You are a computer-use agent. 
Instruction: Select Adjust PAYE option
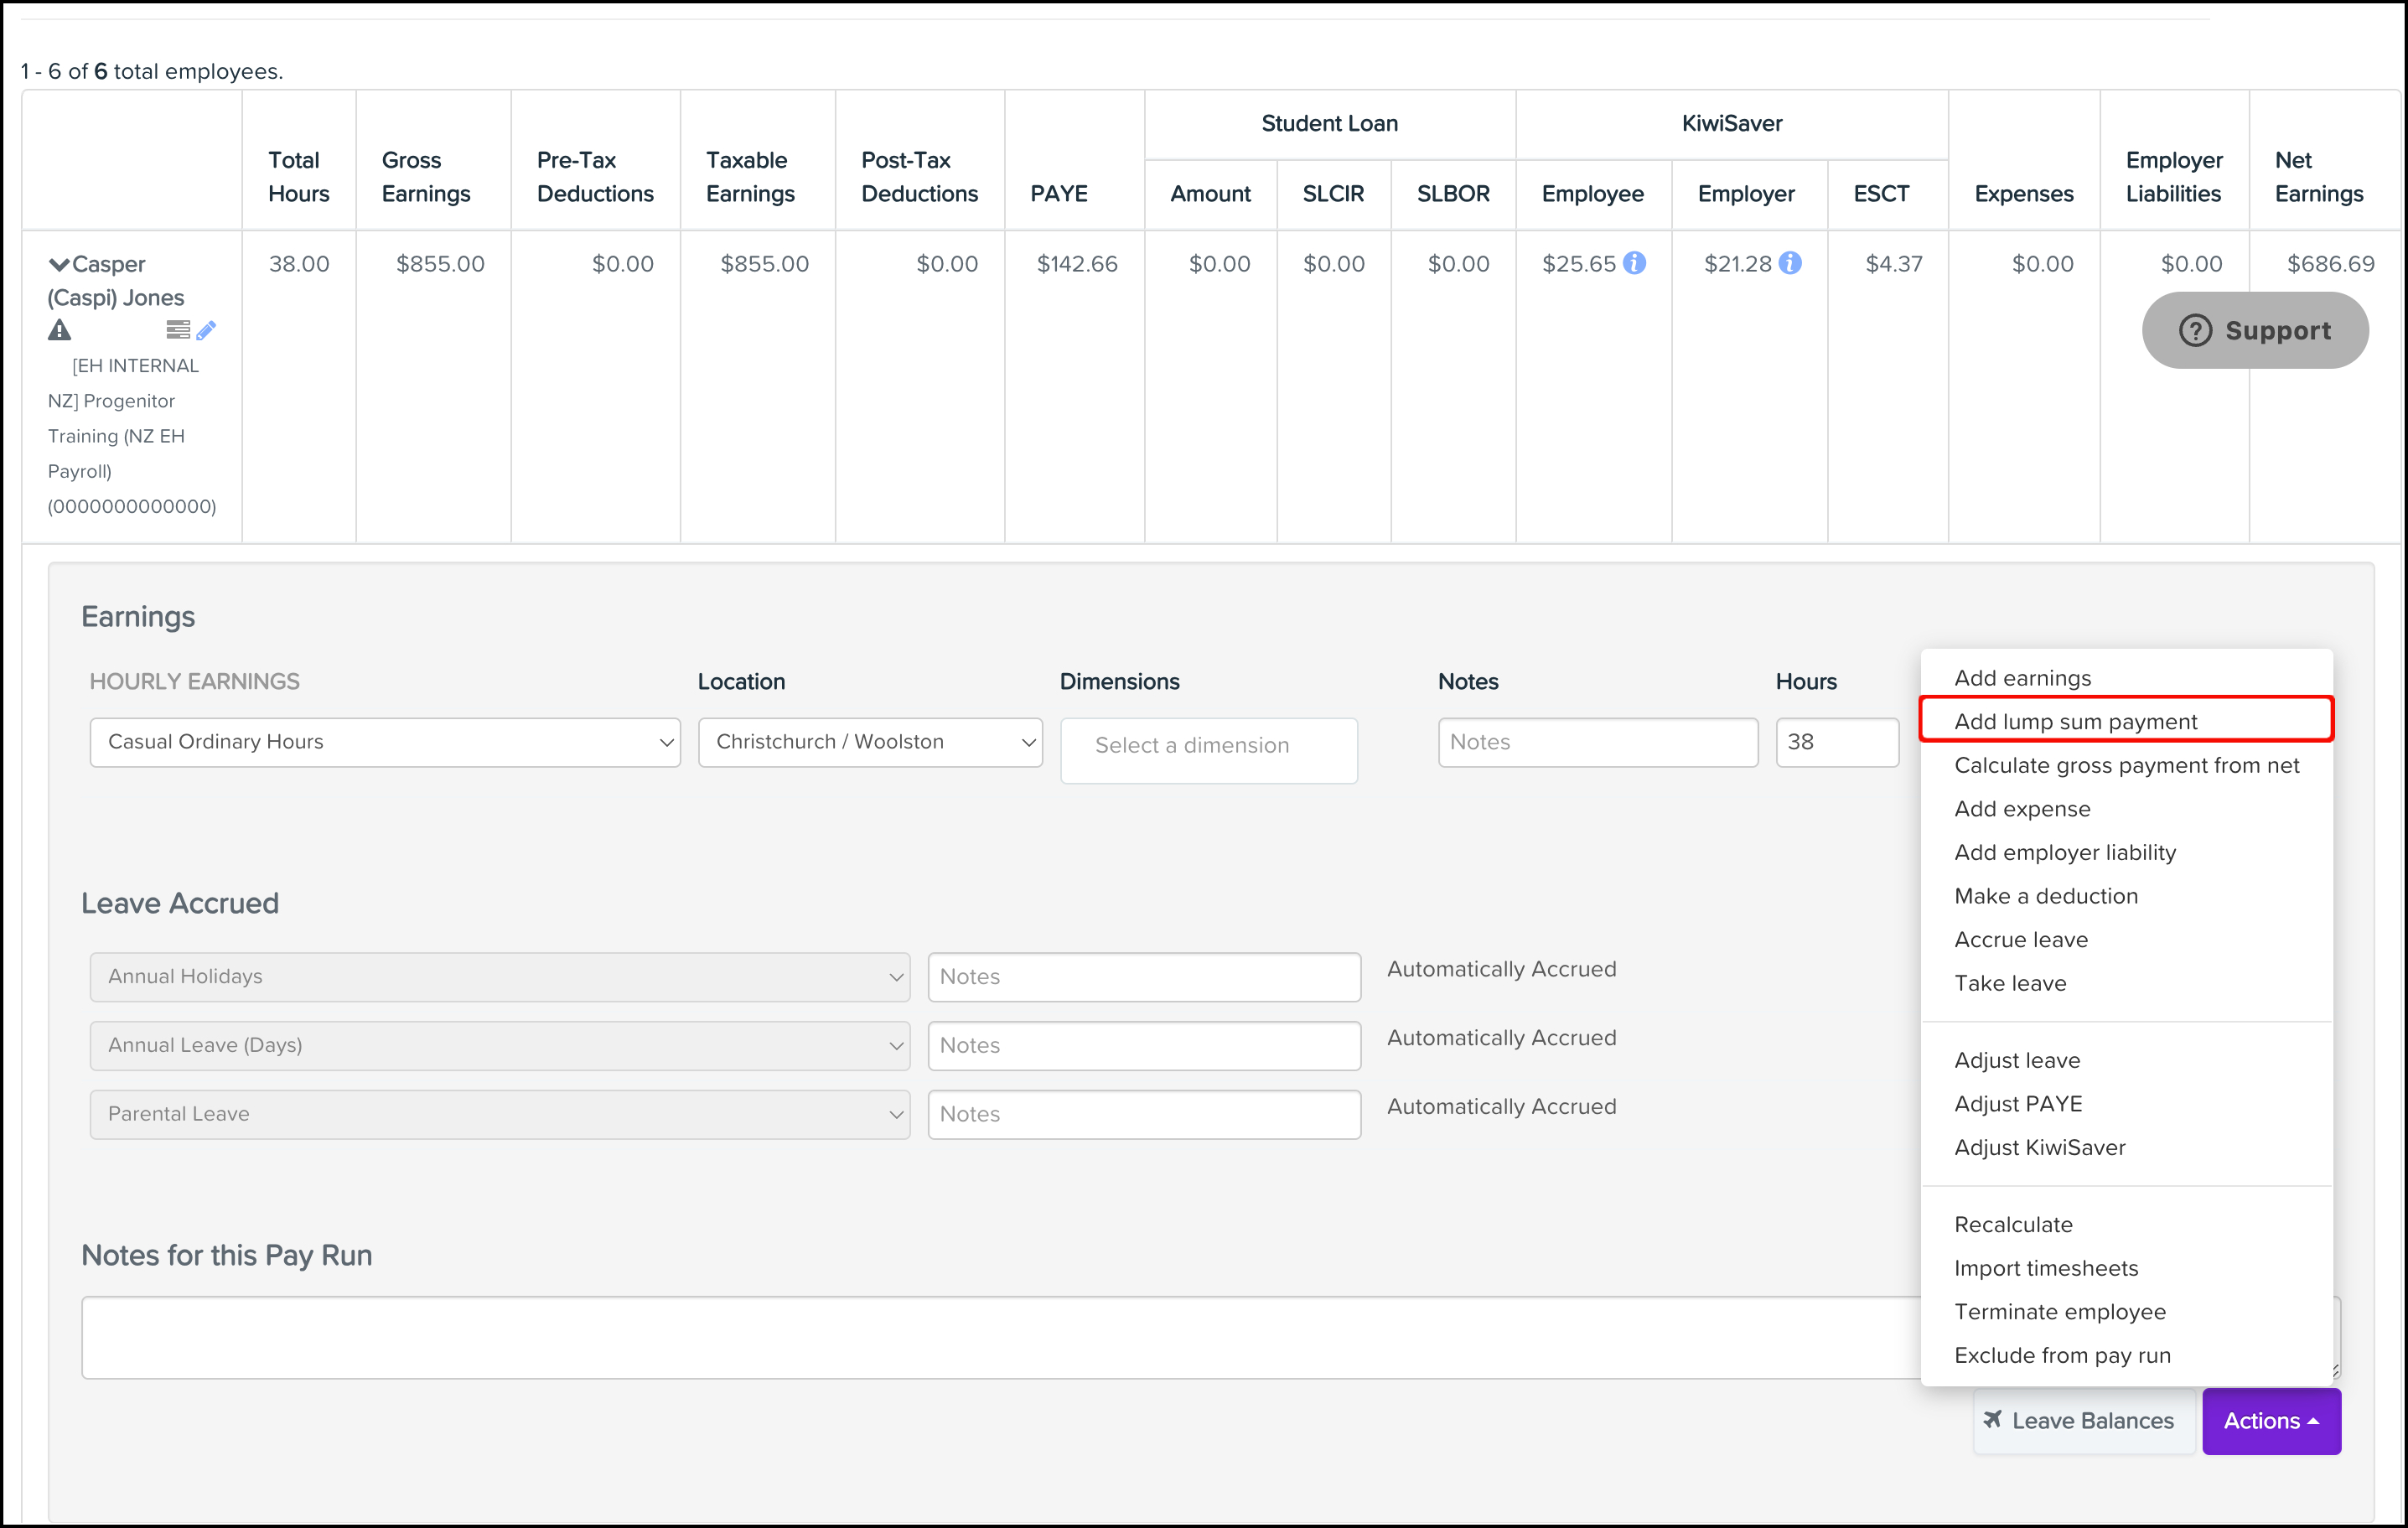click(2018, 1104)
